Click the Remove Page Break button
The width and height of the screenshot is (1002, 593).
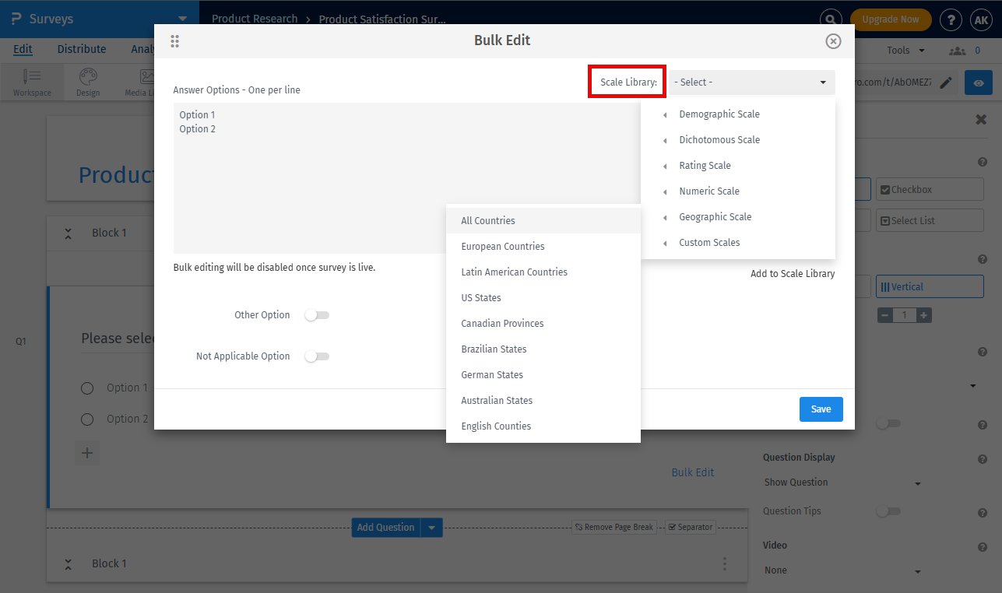point(614,527)
